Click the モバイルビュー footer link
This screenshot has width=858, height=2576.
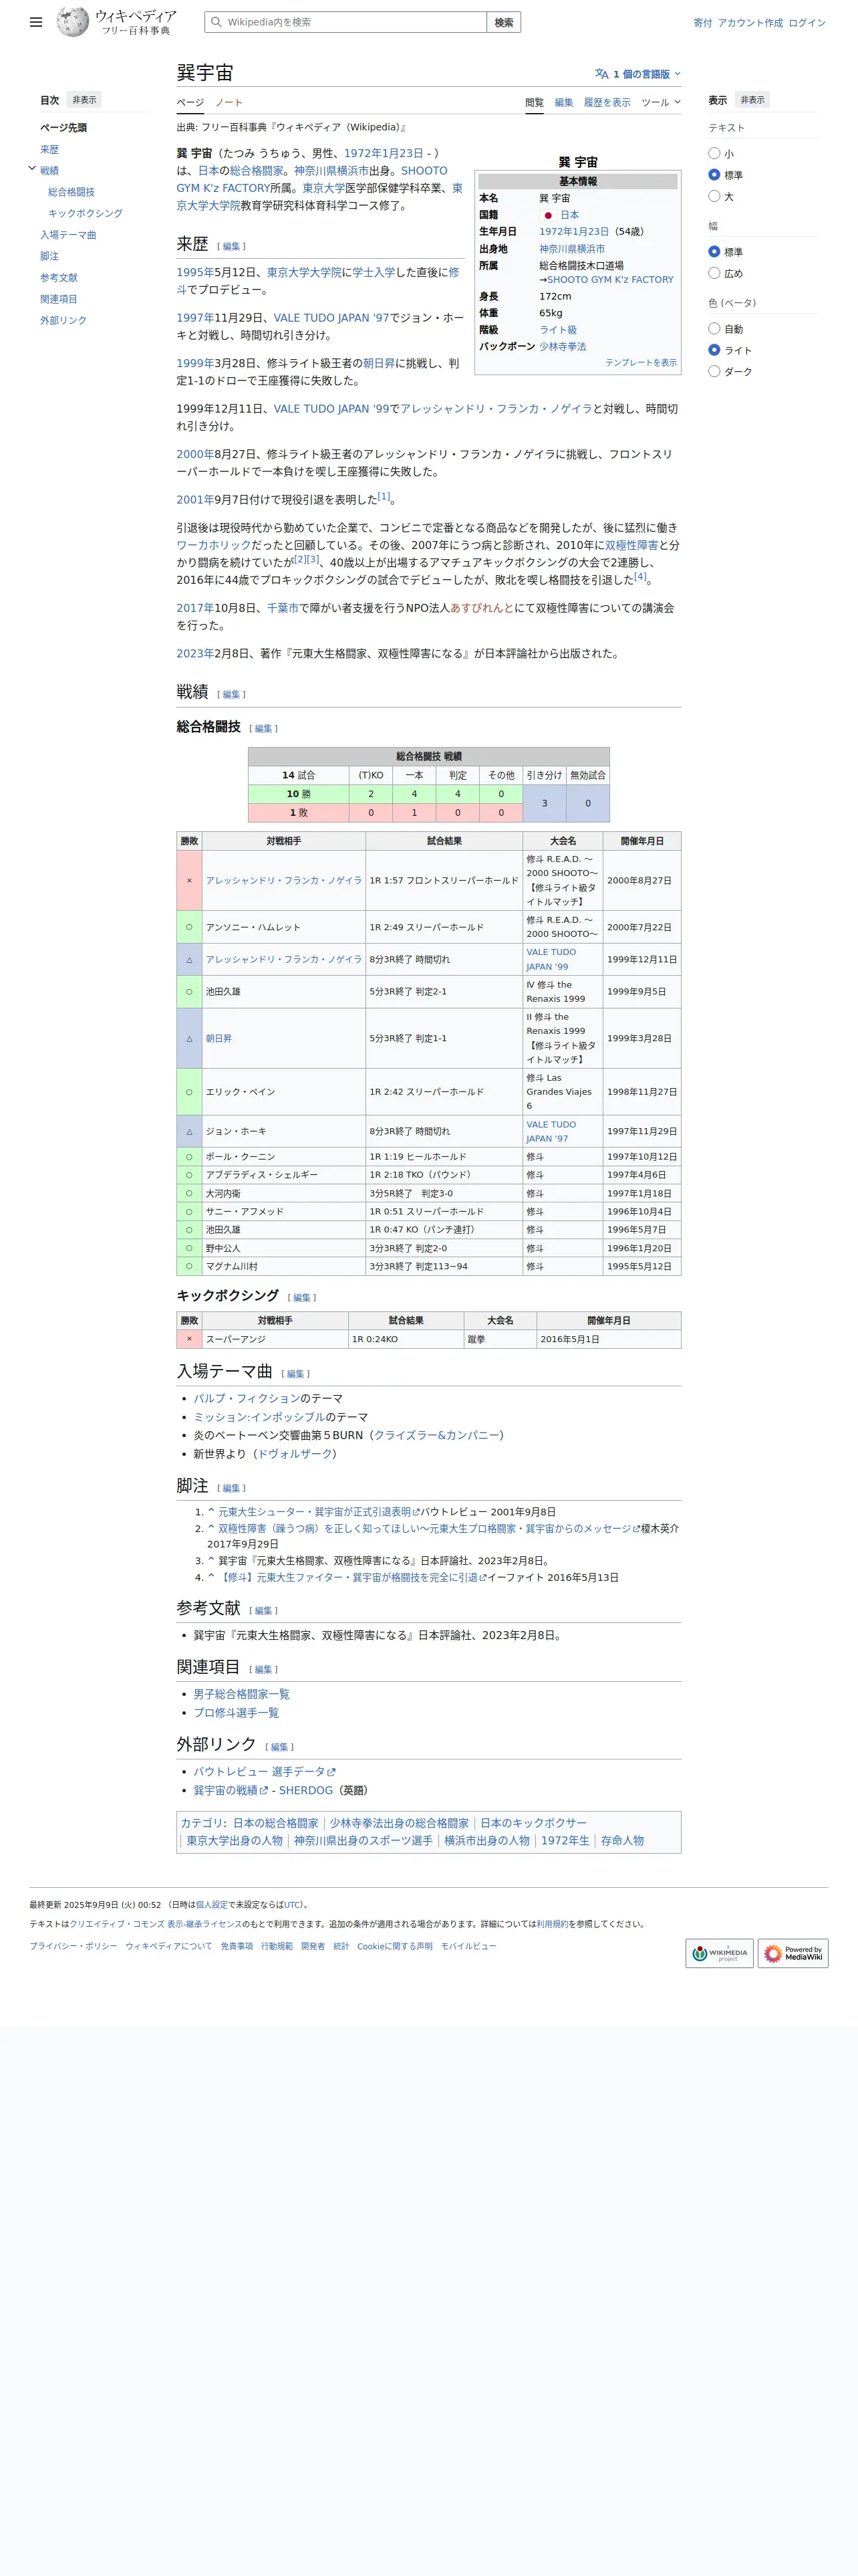pos(468,1946)
